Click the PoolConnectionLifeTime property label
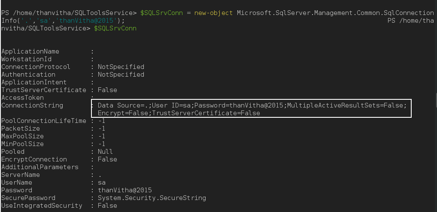Viewport: 437px width, 212px height. 43,121
